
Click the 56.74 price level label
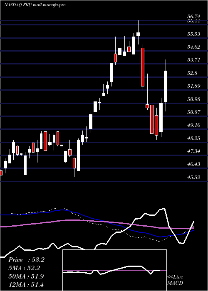194,17
